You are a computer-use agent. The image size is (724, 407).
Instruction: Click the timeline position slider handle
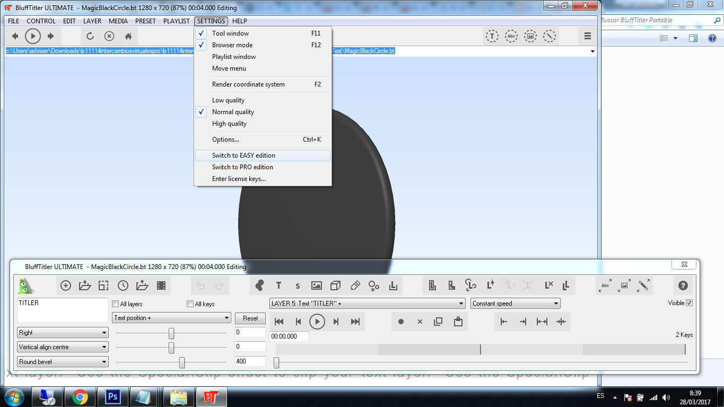point(276,362)
